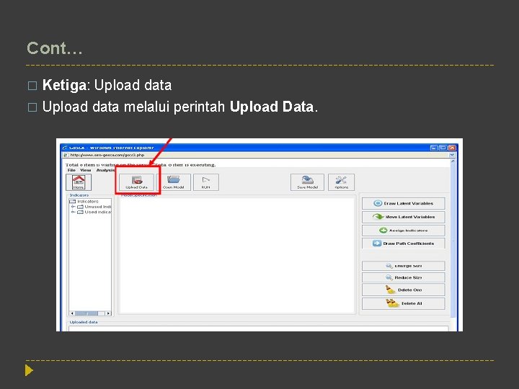519x389 pixels.
Task: Click the browser address bar URL
Action: click(x=107, y=155)
